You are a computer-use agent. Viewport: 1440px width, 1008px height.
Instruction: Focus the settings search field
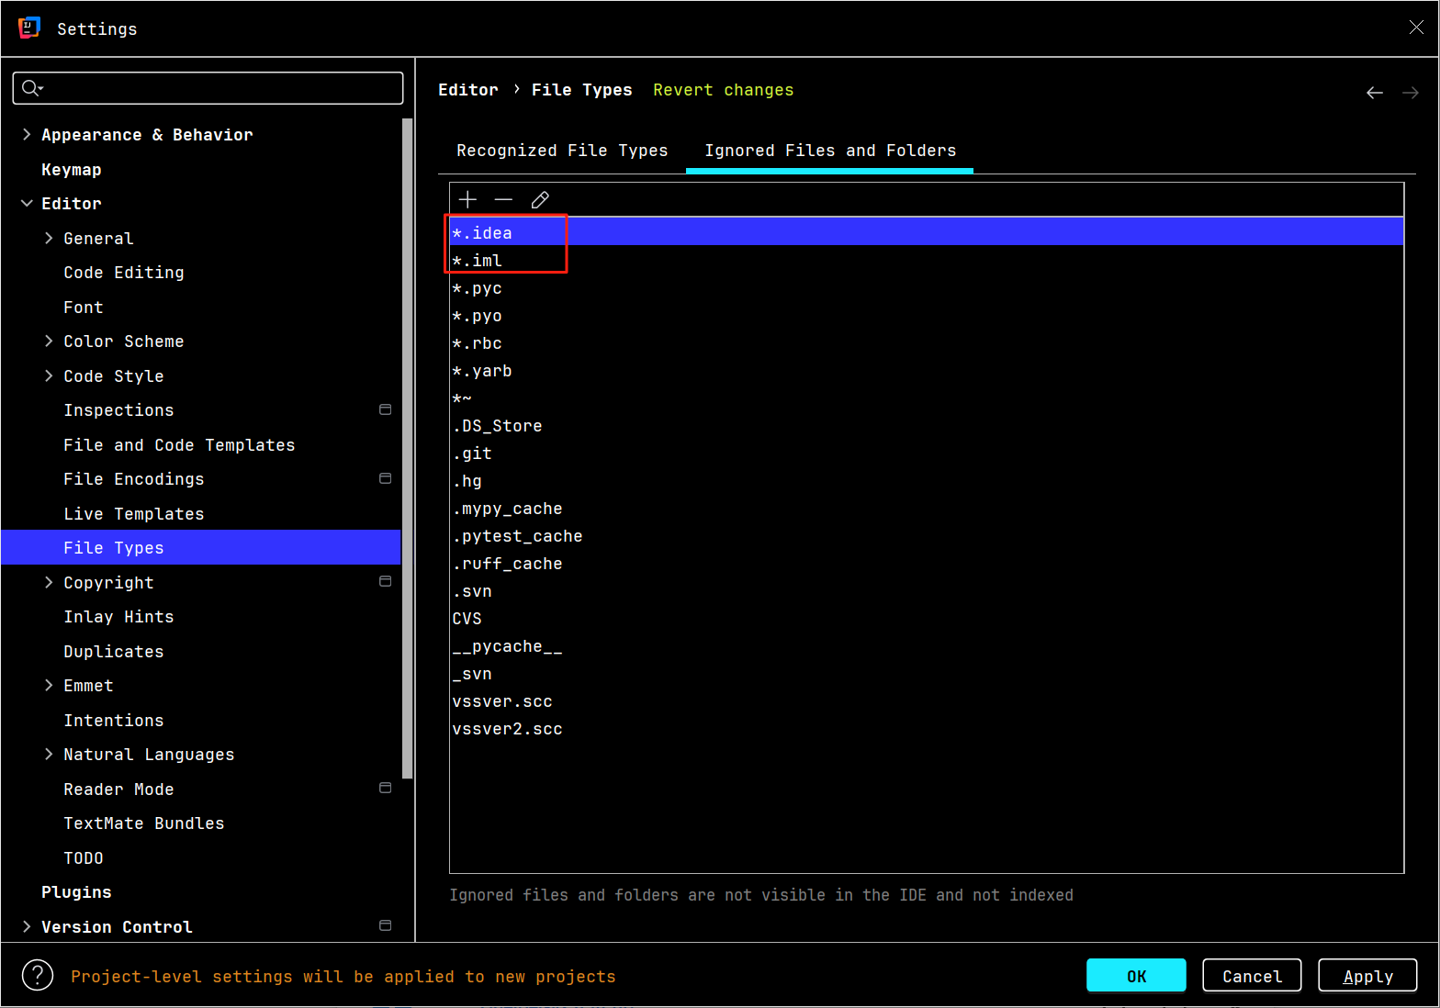pos(220,88)
